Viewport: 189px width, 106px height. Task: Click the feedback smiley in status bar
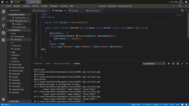click(x=183, y=105)
